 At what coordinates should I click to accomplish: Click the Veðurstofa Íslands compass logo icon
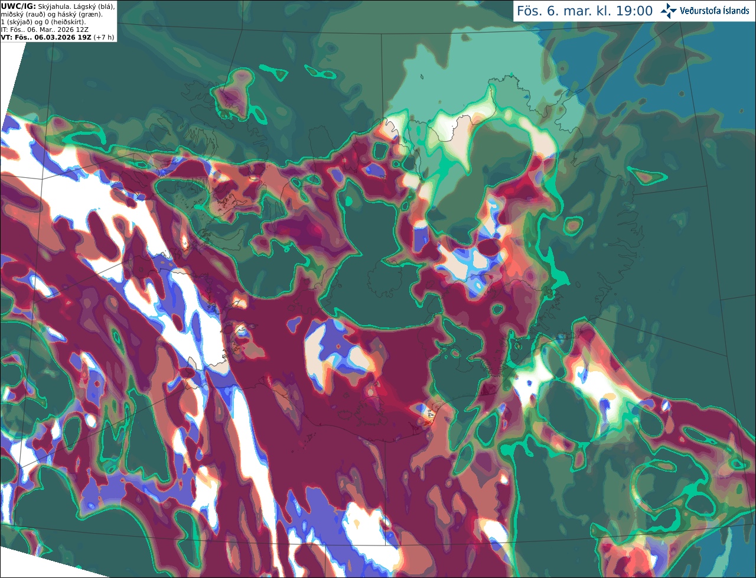pos(669,11)
